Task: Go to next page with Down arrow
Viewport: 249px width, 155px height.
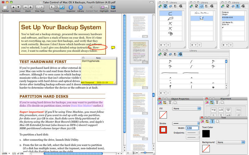Action: click(18, 7)
